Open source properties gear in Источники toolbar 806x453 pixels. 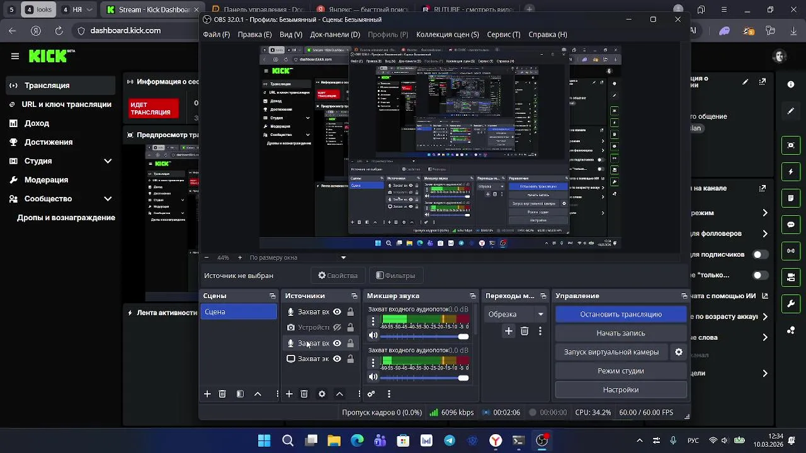(x=322, y=394)
